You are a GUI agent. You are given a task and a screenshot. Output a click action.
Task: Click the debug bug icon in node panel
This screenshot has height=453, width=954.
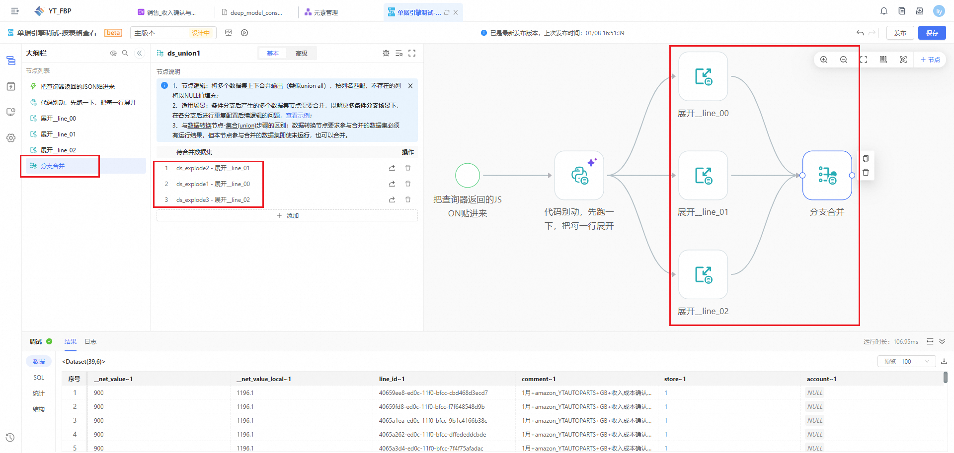[386, 53]
